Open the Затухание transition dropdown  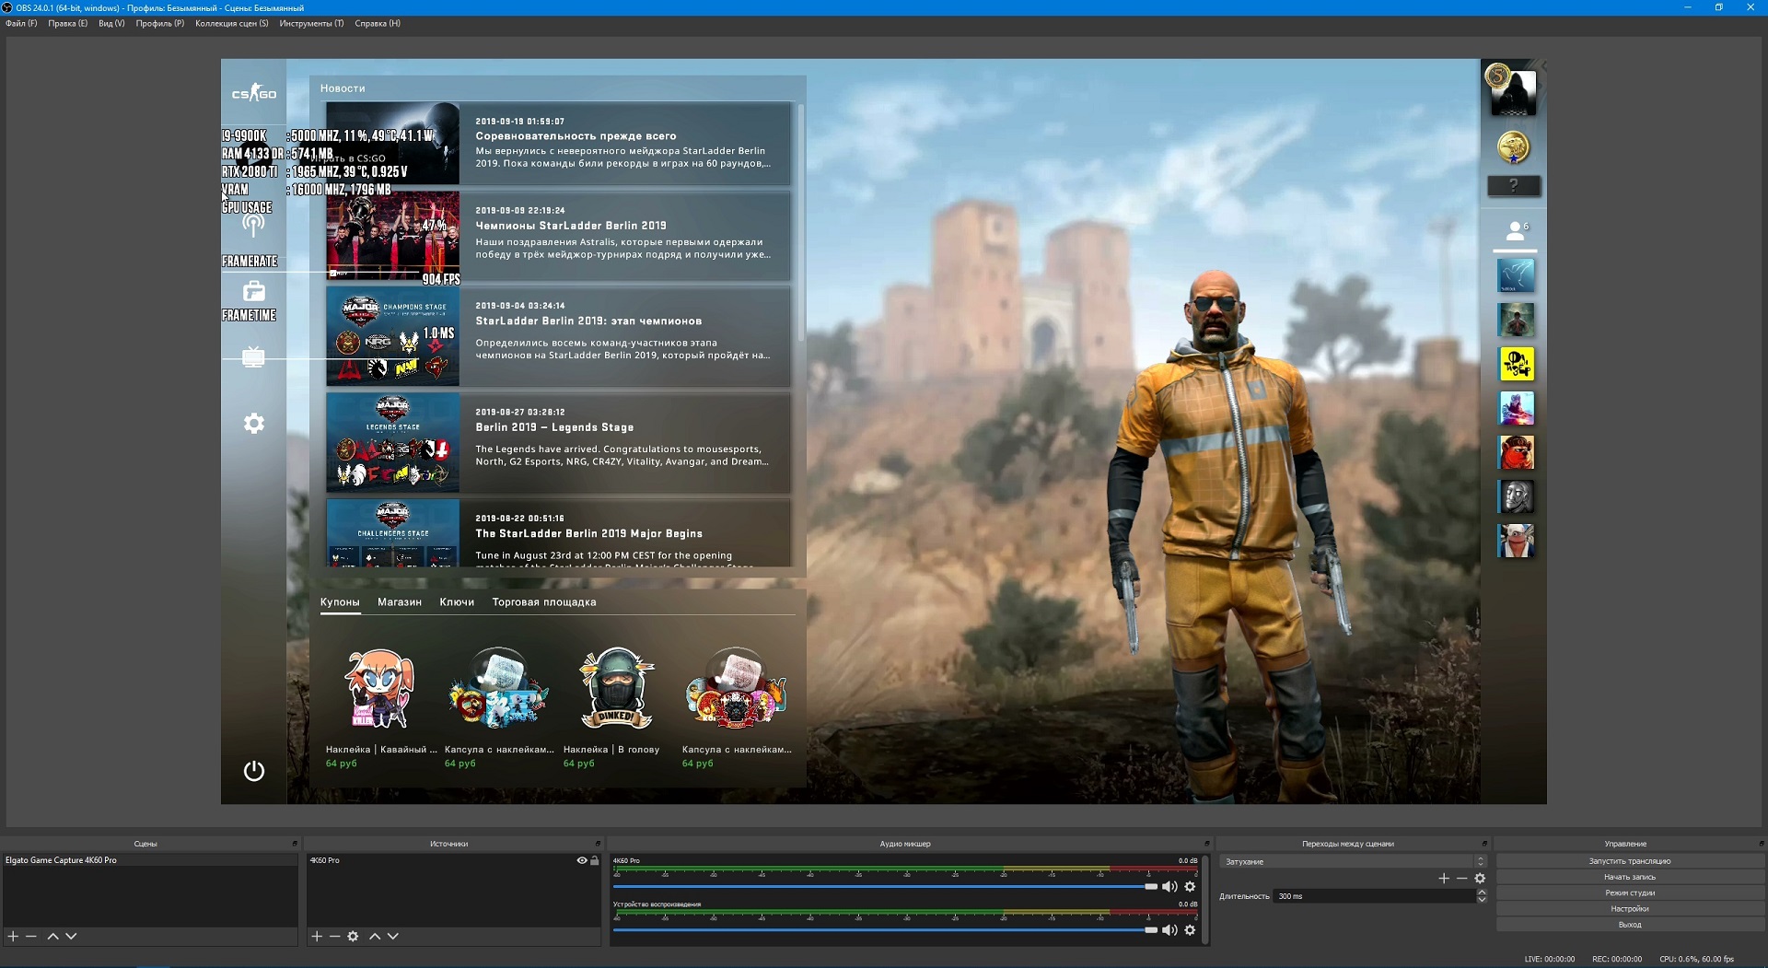pyautogui.click(x=1353, y=862)
